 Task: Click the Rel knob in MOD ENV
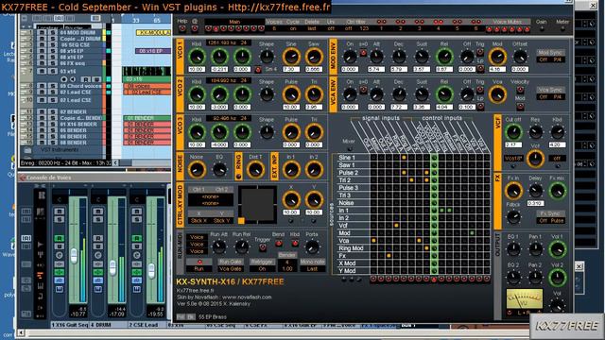444,57
